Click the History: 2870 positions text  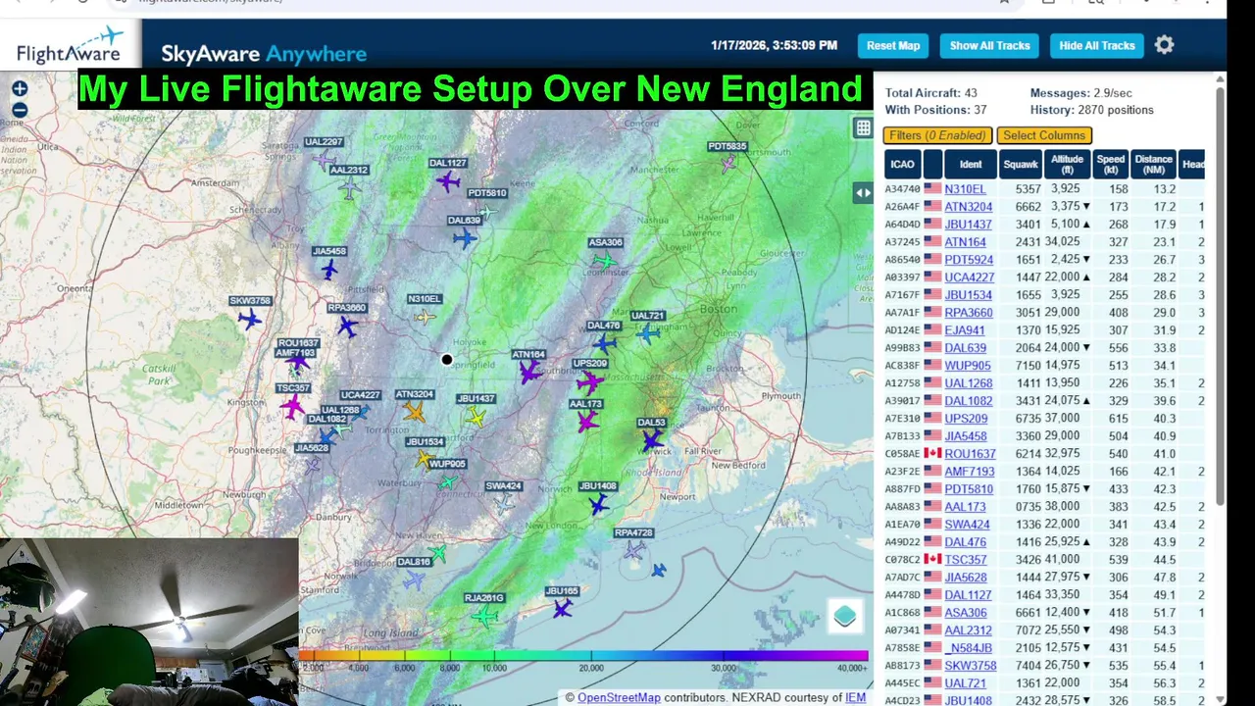(1091, 110)
